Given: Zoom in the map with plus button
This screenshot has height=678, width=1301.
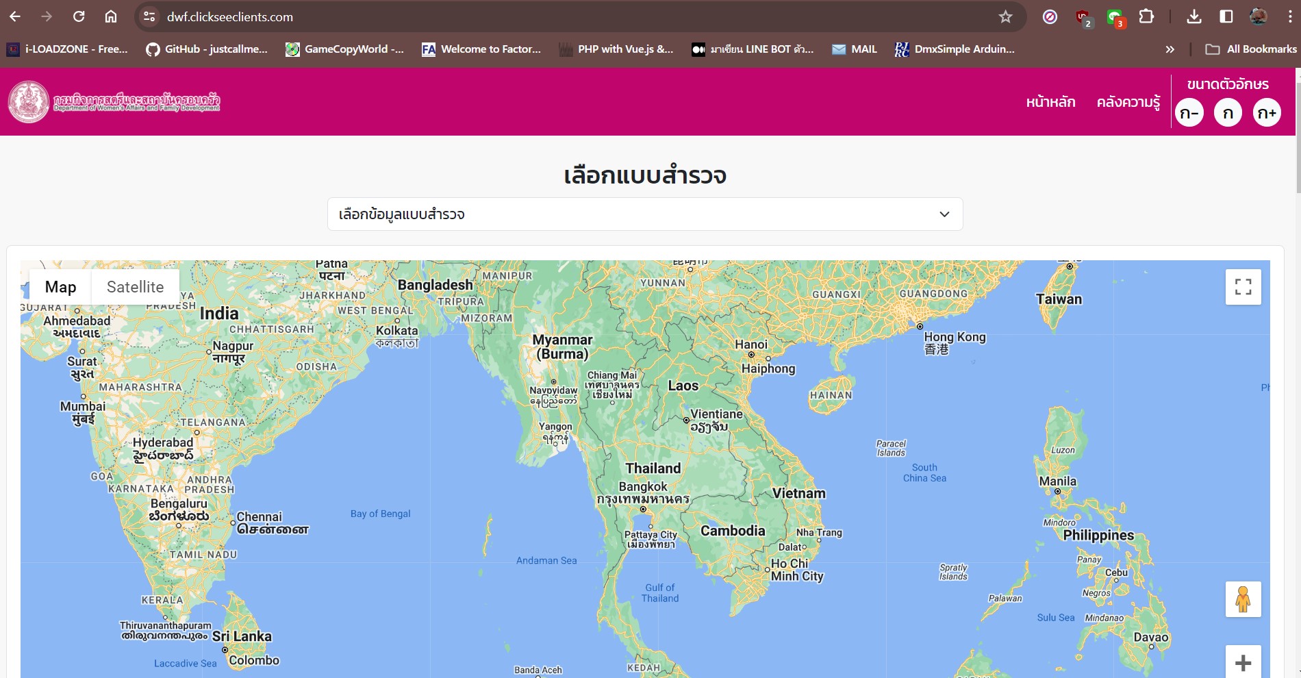Looking at the screenshot, I should [1243, 662].
